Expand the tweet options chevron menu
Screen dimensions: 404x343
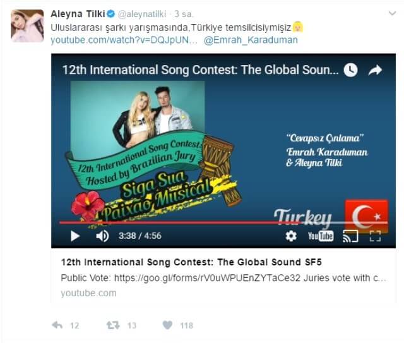pyautogui.click(x=392, y=13)
